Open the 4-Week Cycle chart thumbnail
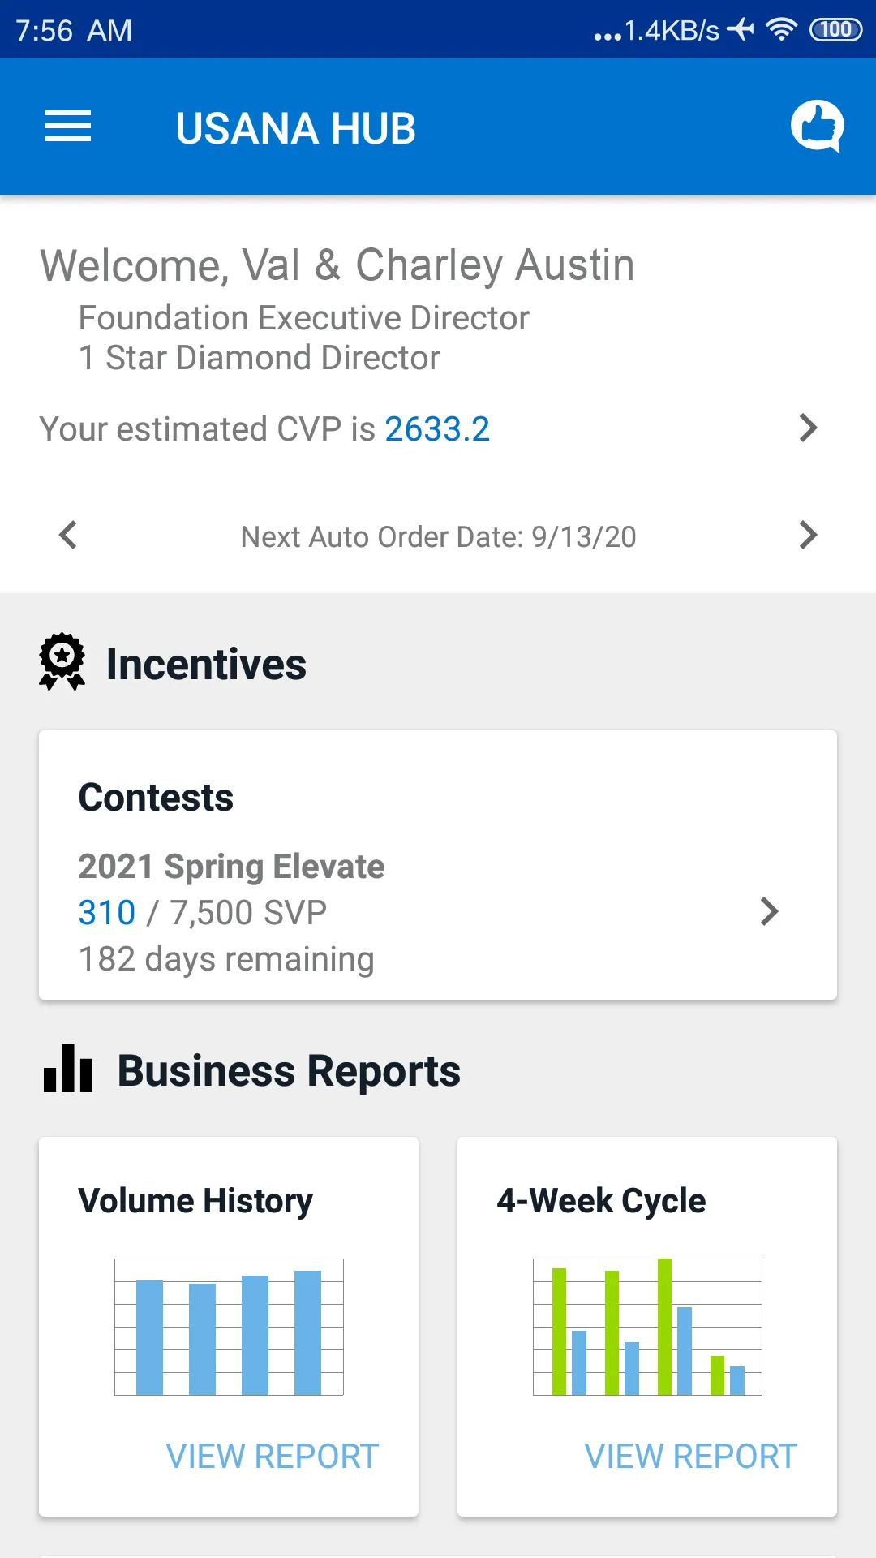 (x=647, y=1327)
